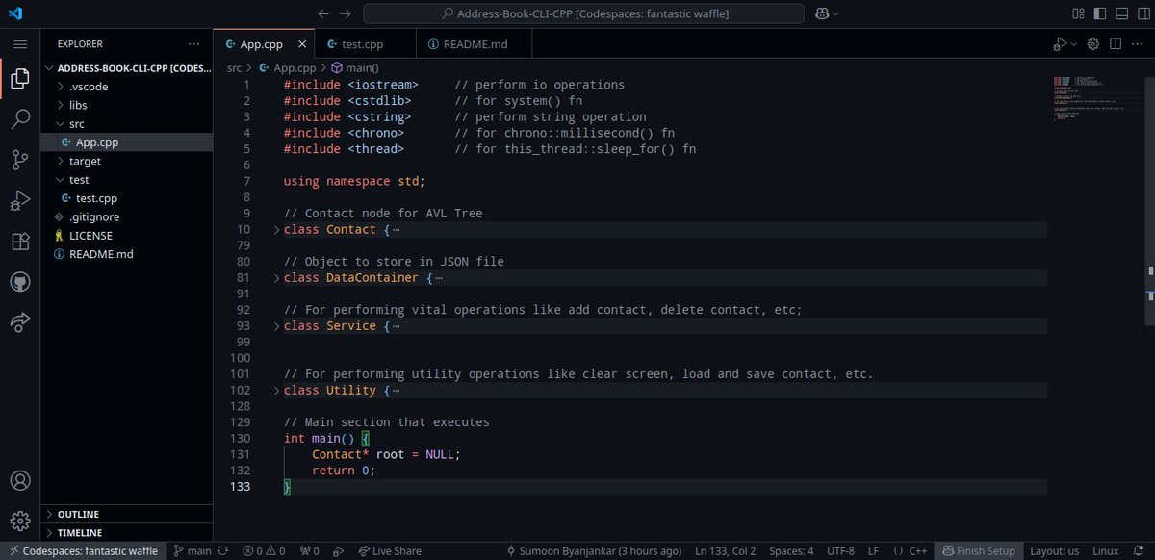
Task: Collapse the ADDRESS-BOOK-CLI-CPP root folder
Action: coord(128,68)
